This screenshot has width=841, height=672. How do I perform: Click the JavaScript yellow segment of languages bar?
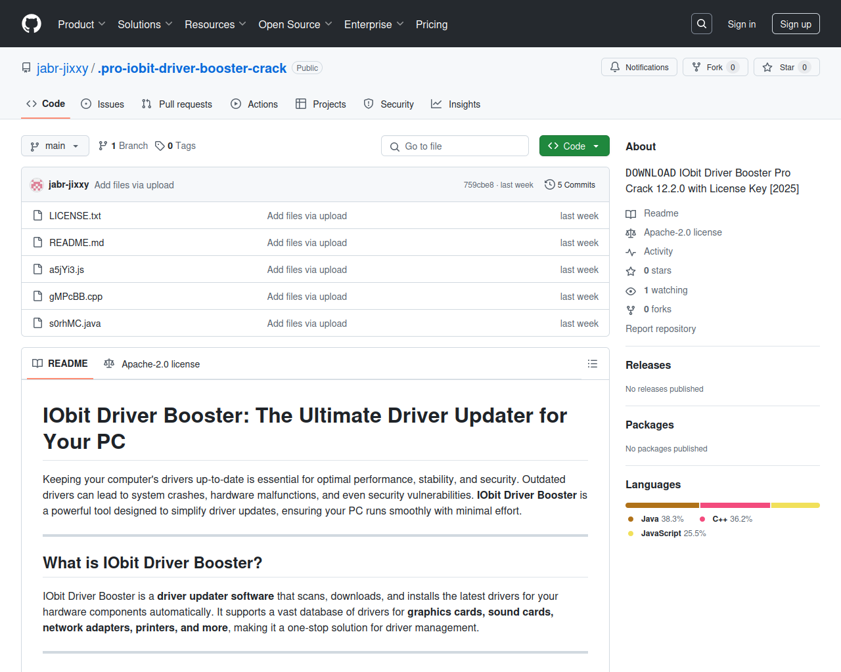click(x=796, y=505)
